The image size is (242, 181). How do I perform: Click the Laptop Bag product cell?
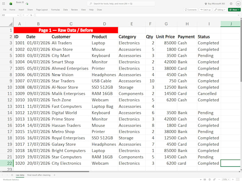click(105, 106)
